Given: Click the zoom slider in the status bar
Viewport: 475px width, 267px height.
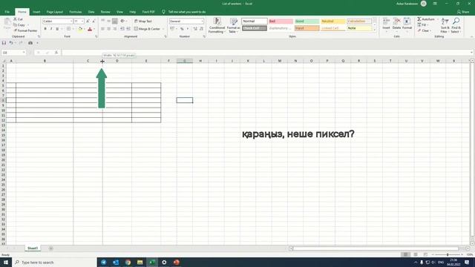Looking at the screenshot, I should pos(448,255).
